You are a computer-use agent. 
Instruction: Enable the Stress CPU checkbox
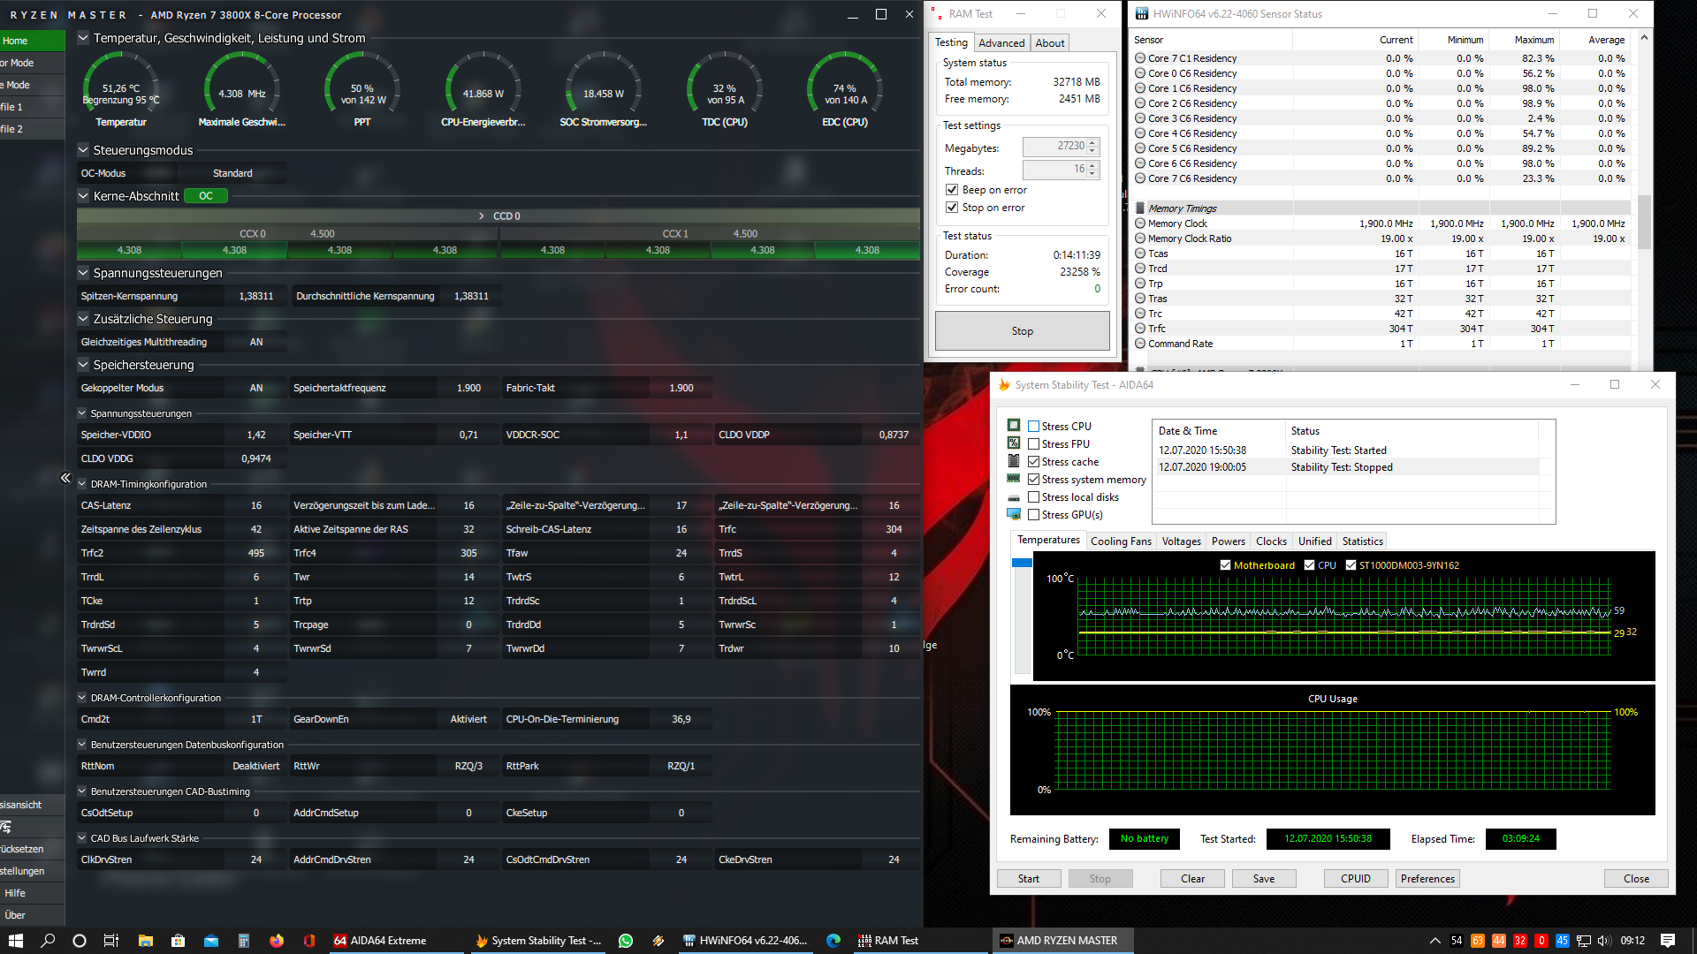point(1033,427)
